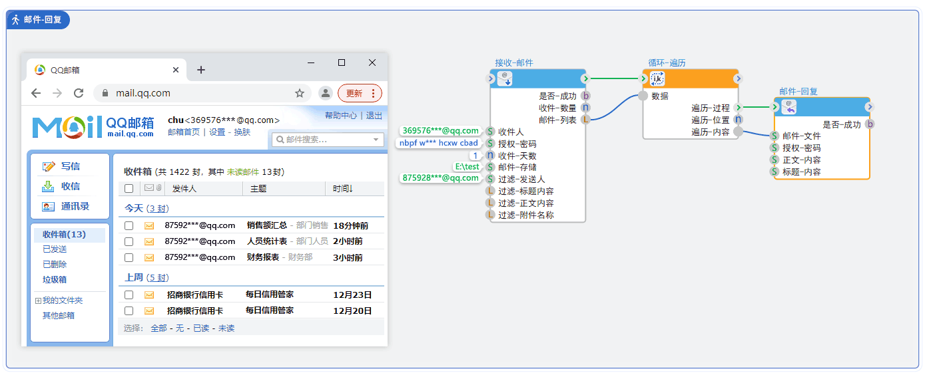Click the 写信 compose mail icon
This screenshot has width=929, height=375.
click(49, 166)
